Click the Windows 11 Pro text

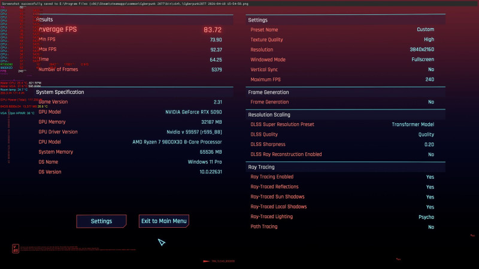pyautogui.click(x=205, y=162)
